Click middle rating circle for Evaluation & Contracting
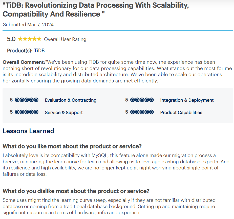Image resolution: width=234 pixels, height=219 pixels. click(27, 100)
